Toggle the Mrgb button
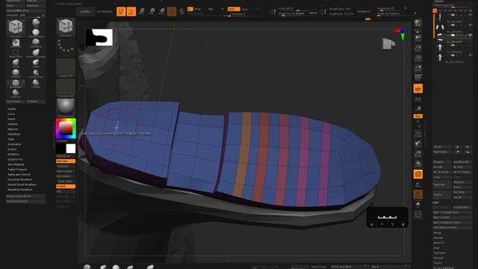Viewport: 478px width, 269px height. [x=198, y=9]
